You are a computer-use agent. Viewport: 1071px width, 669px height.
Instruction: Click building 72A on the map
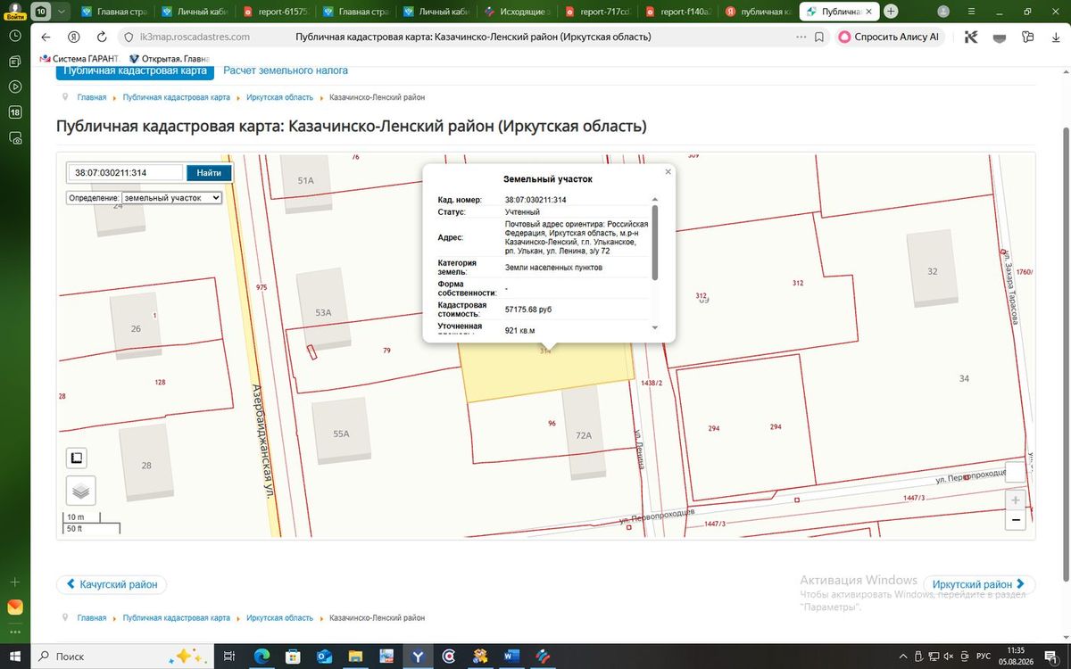(584, 435)
